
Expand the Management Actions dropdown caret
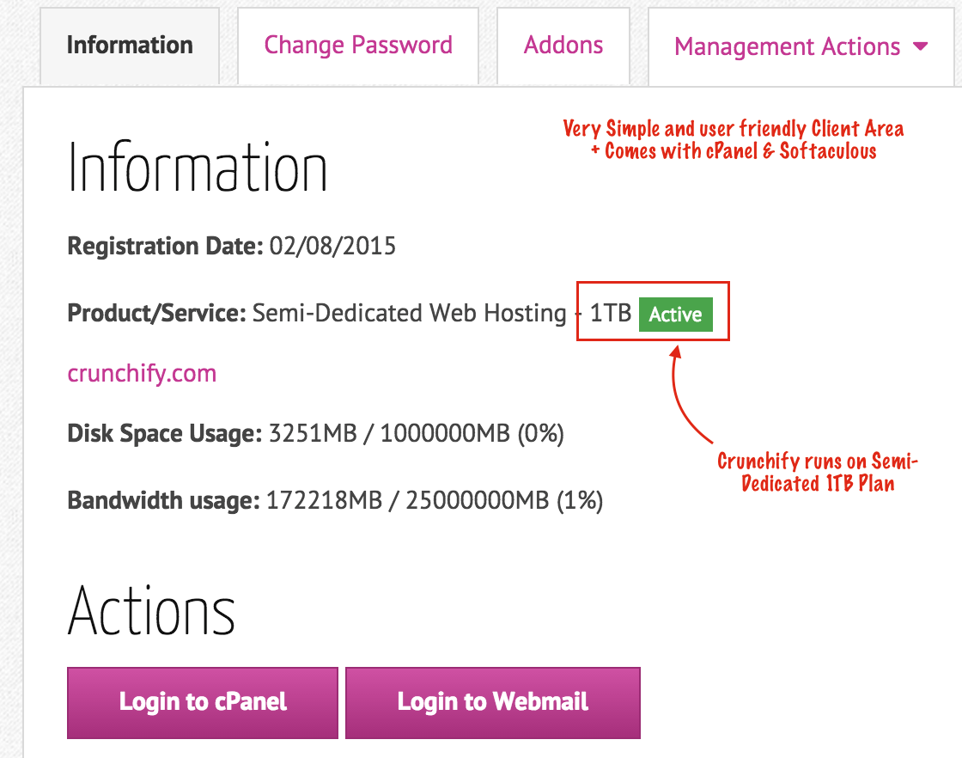920,46
